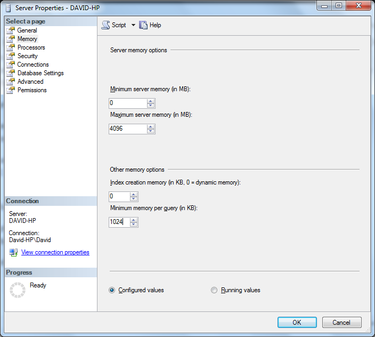Click the Index creation memory field
The height and width of the screenshot is (337, 375).
[x=119, y=196]
